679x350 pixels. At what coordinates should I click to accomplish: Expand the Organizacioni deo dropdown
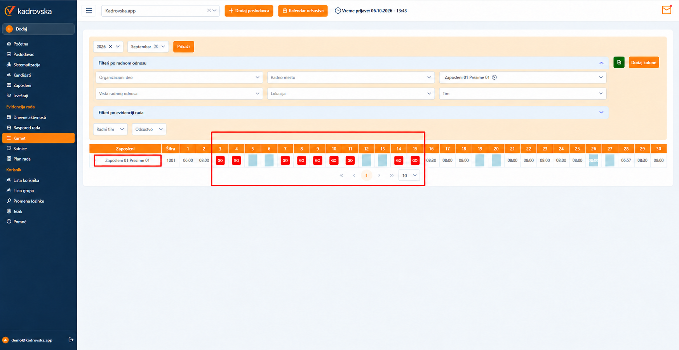coord(179,77)
